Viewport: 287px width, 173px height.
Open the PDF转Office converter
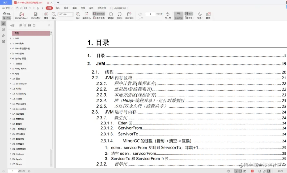coord(21,15)
